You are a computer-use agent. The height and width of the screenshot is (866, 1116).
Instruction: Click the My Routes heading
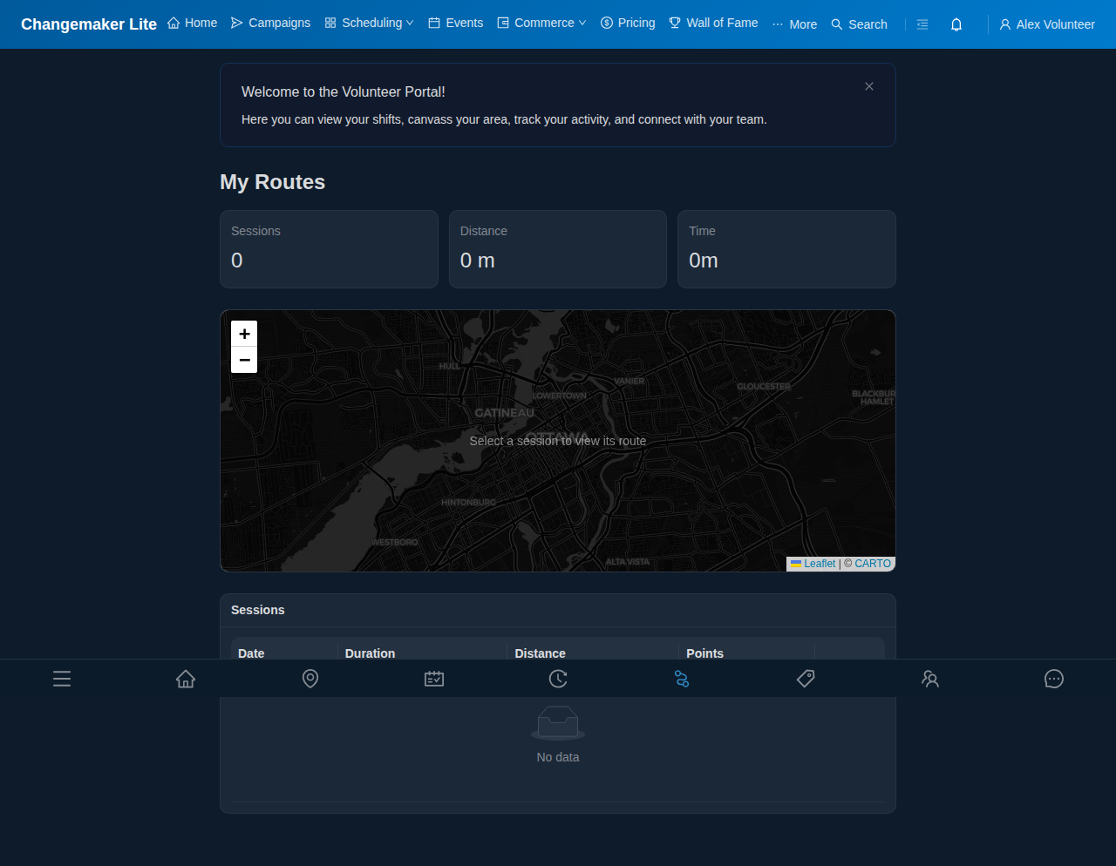coord(272,182)
